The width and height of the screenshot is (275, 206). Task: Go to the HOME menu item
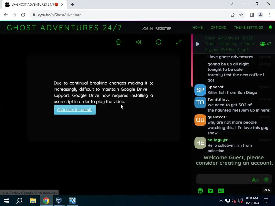[x=197, y=28]
